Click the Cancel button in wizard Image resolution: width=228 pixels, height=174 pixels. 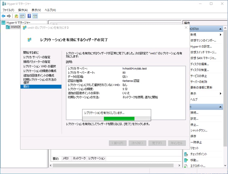[177, 143]
